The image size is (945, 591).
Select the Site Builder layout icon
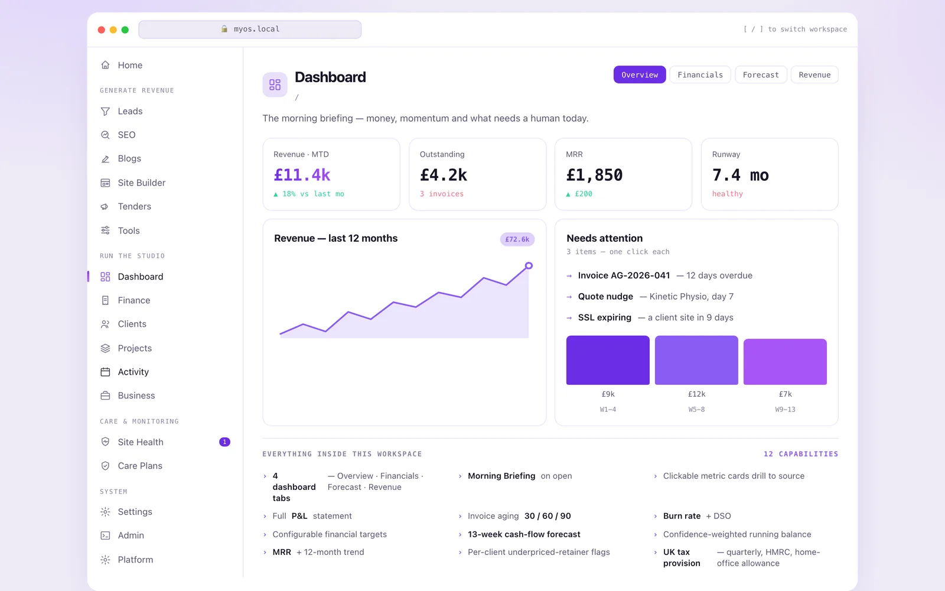coord(105,183)
